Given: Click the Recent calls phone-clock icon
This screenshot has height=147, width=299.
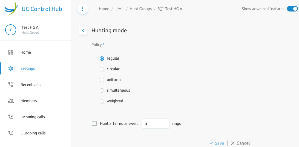Looking at the screenshot, I should 11,85.
